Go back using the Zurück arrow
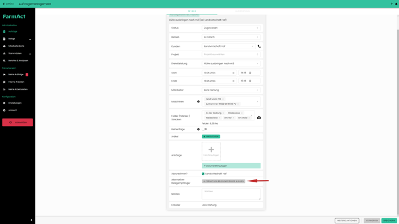399x224 pixels. pos(8,4)
